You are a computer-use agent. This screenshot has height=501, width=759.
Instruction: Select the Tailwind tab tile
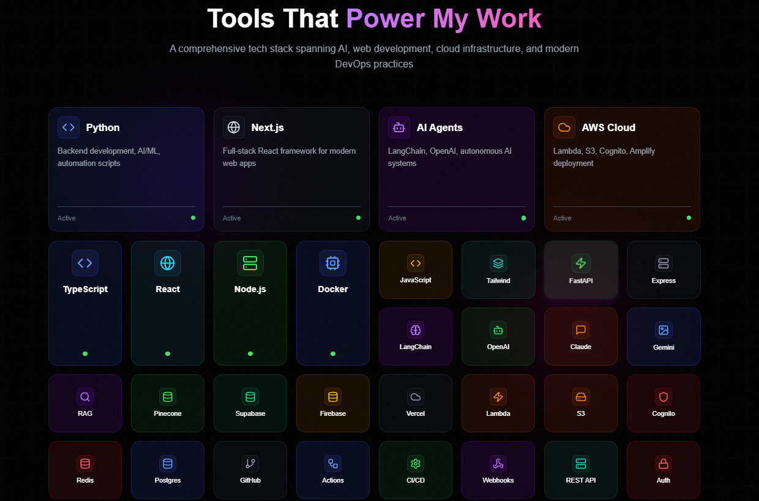click(x=498, y=269)
